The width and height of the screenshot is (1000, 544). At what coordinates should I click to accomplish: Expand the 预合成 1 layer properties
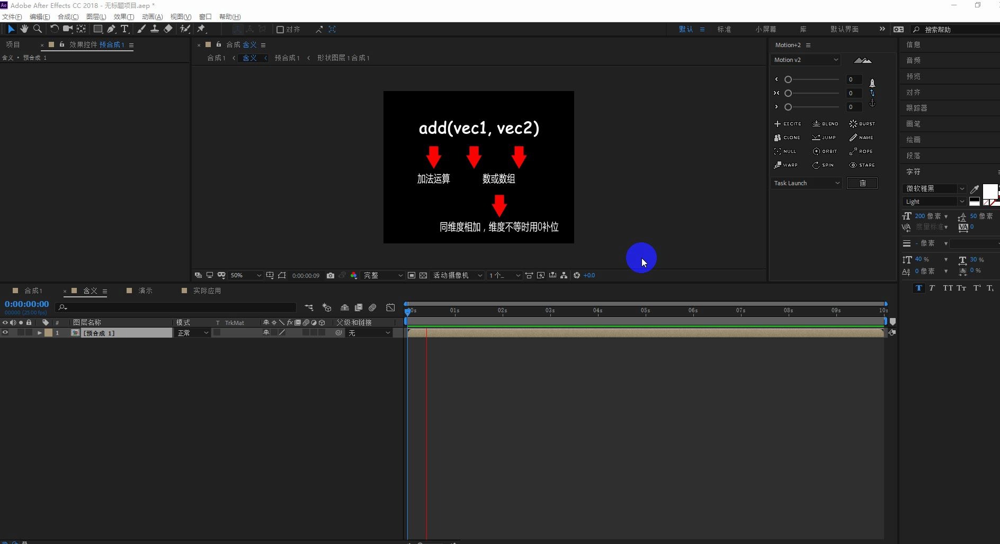[39, 333]
